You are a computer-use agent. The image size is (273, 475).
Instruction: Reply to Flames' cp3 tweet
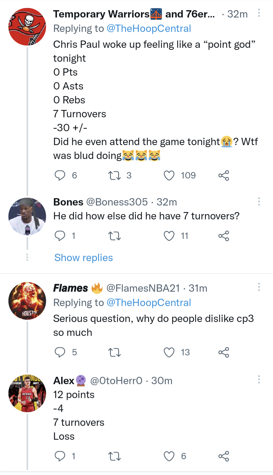click(x=60, y=352)
